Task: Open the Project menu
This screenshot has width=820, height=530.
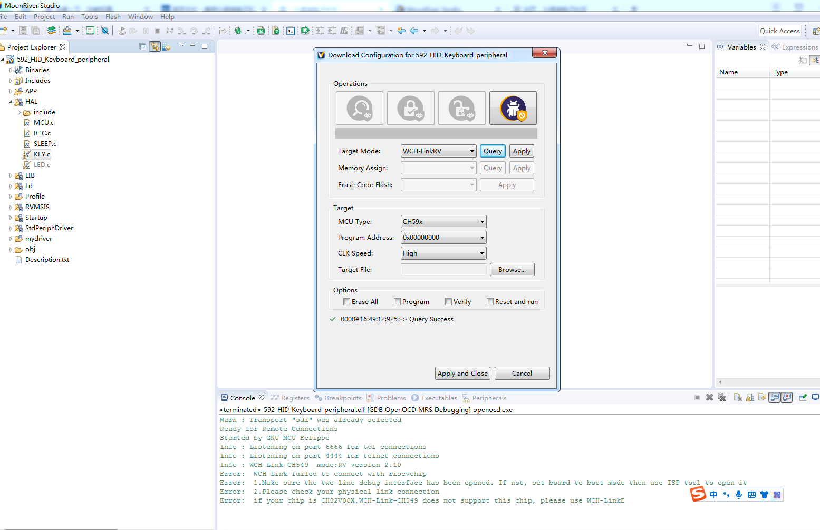Action: tap(44, 16)
